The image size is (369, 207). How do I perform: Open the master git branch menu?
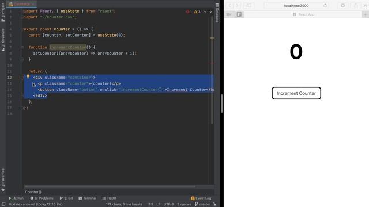[202, 204]
